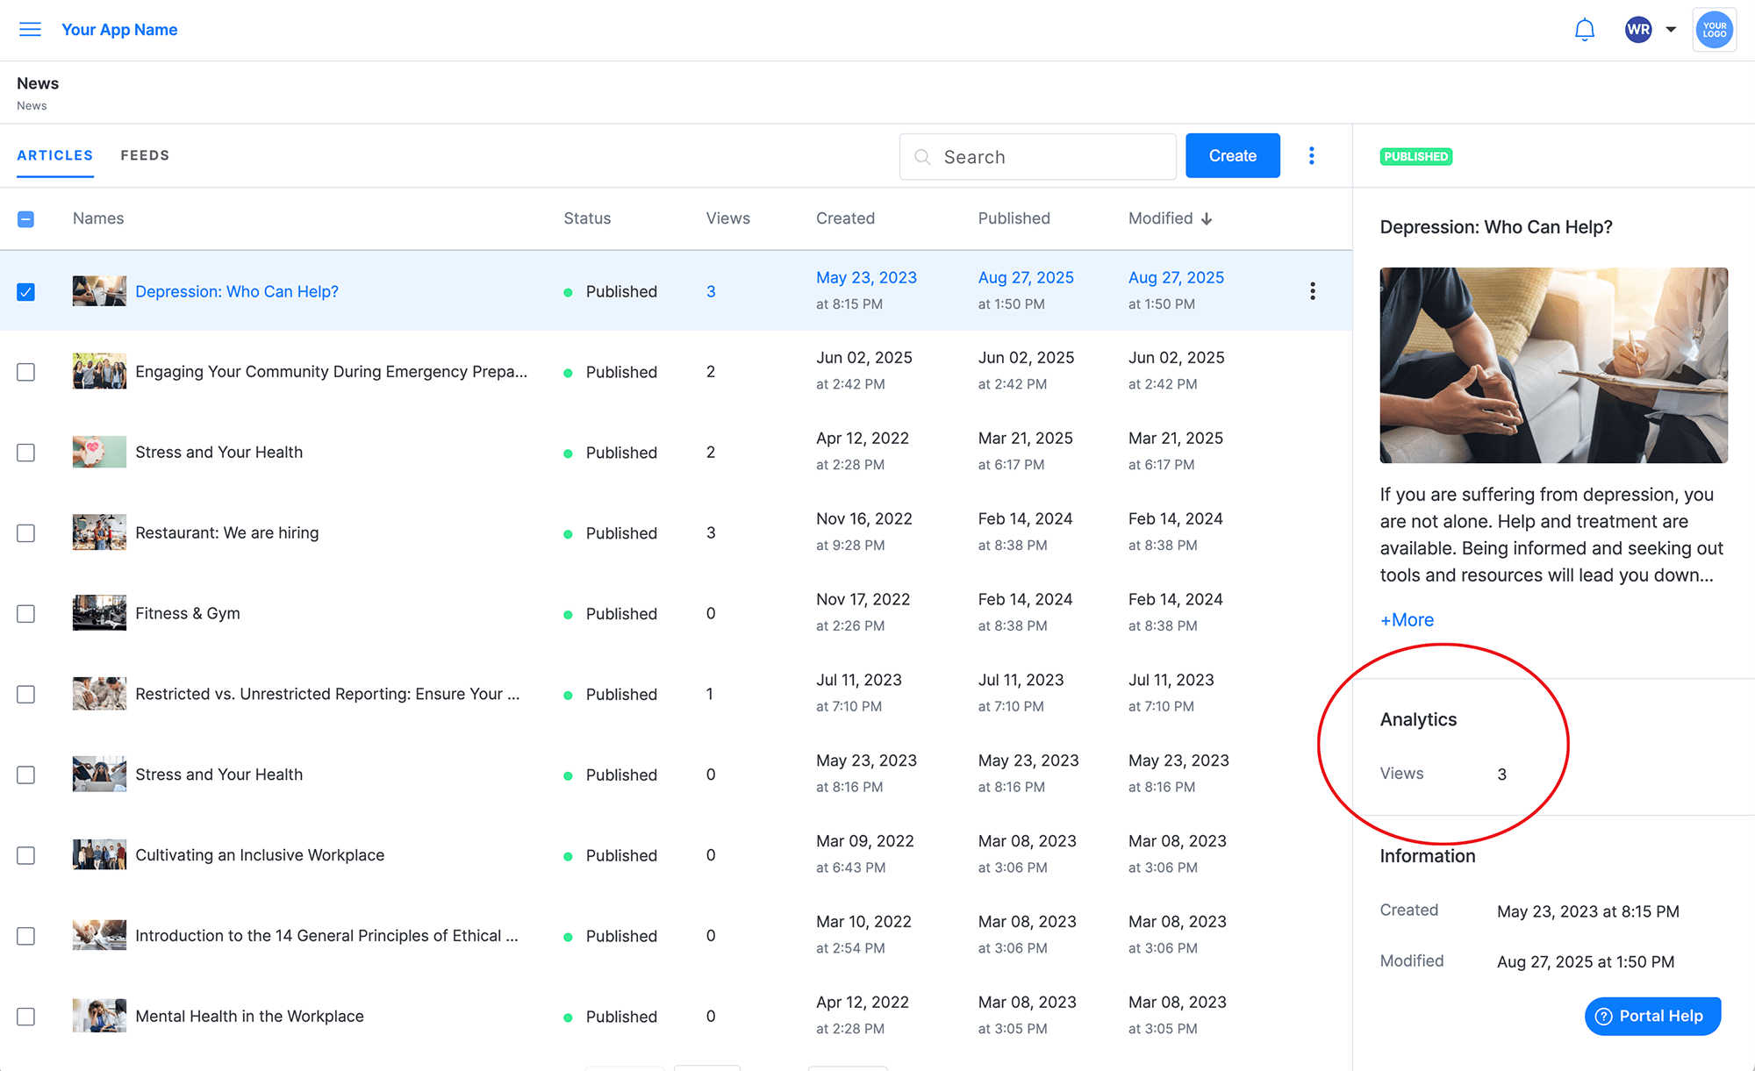Screen dimensions: 1755x1071
Task: Sort by the Created column header
Action: pos(845,218)
